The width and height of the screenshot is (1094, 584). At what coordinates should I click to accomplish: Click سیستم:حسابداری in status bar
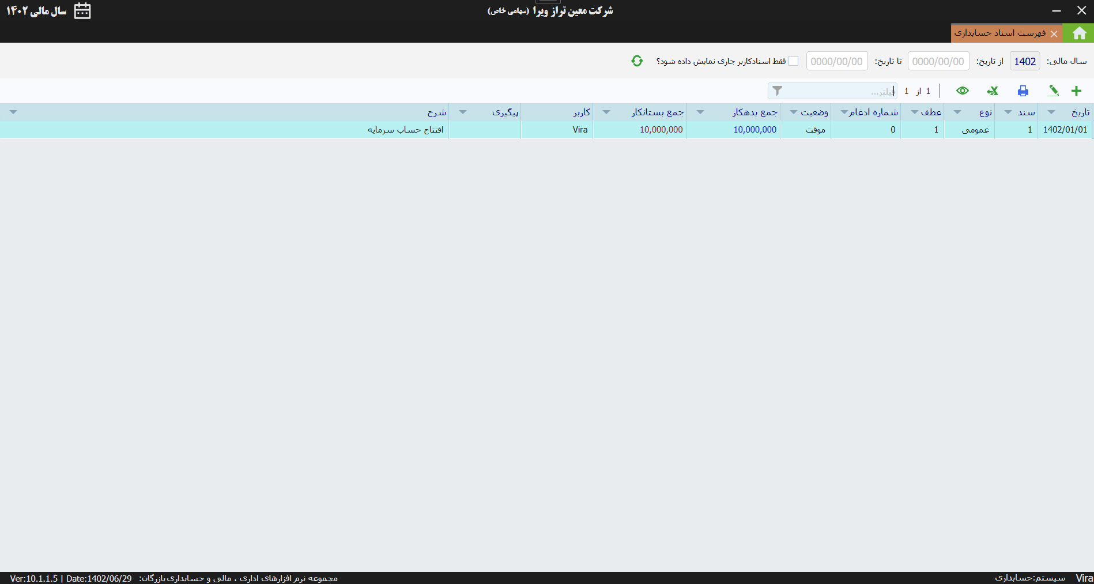[x=1030, y=578]
